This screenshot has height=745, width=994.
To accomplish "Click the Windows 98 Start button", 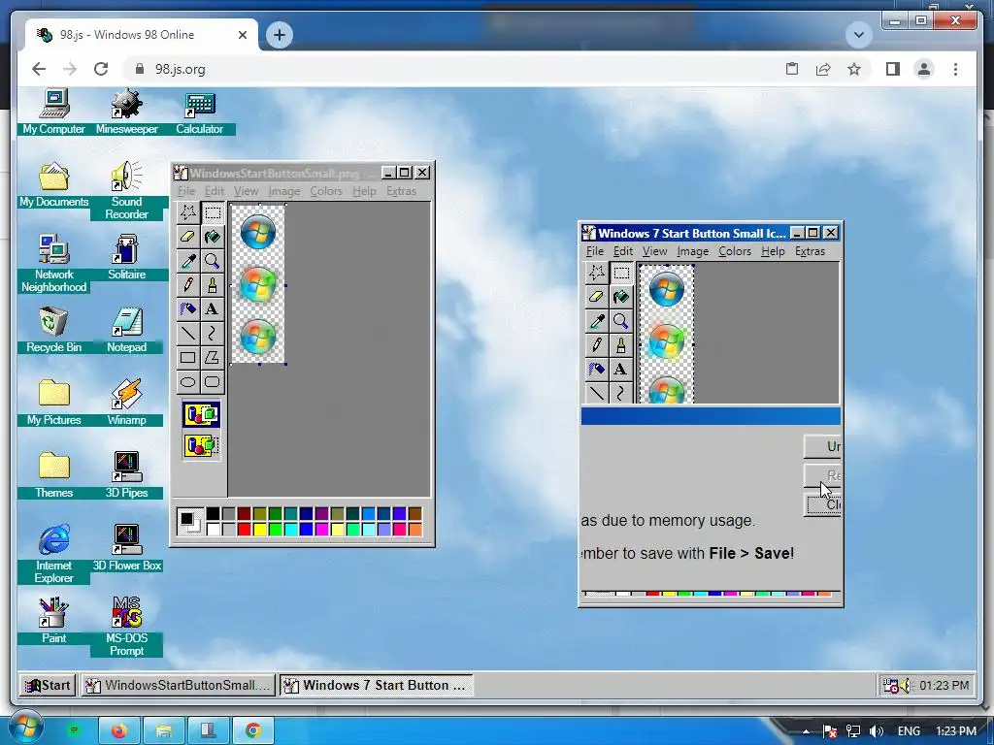I will (x=49, y=685).
